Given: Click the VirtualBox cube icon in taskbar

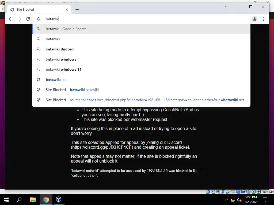Looking at the screenshot, I should (x=59, y=200).
